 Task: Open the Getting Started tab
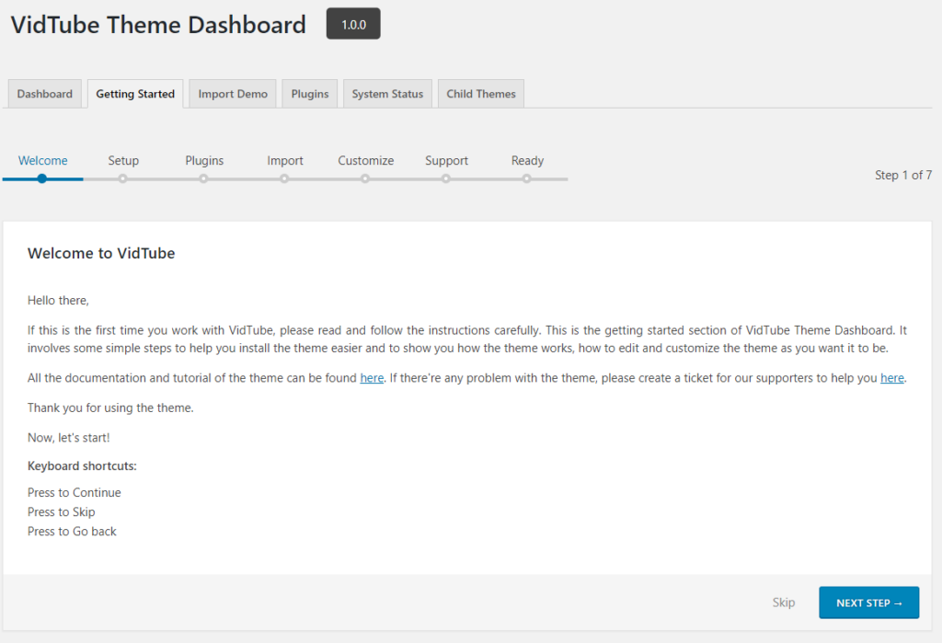point(134,93)
